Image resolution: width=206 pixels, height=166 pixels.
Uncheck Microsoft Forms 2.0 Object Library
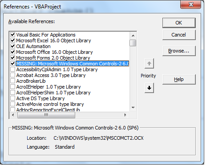tap(13, 58)
